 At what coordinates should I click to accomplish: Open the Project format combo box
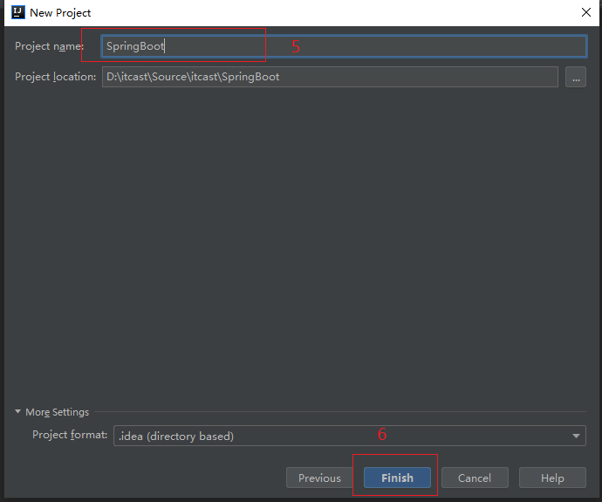click(x=349, y=436)
